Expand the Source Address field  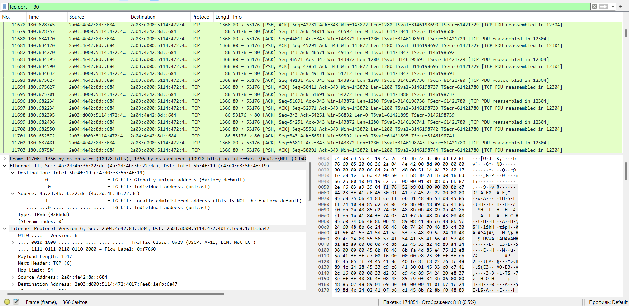point(13,277)
